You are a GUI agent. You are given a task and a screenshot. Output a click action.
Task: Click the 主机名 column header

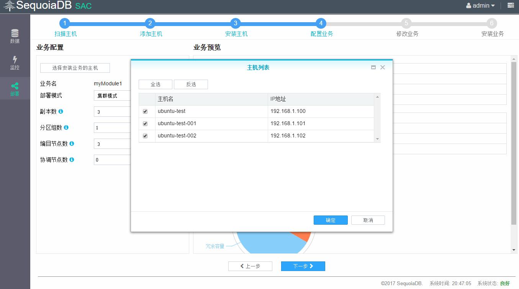[211, 99]
